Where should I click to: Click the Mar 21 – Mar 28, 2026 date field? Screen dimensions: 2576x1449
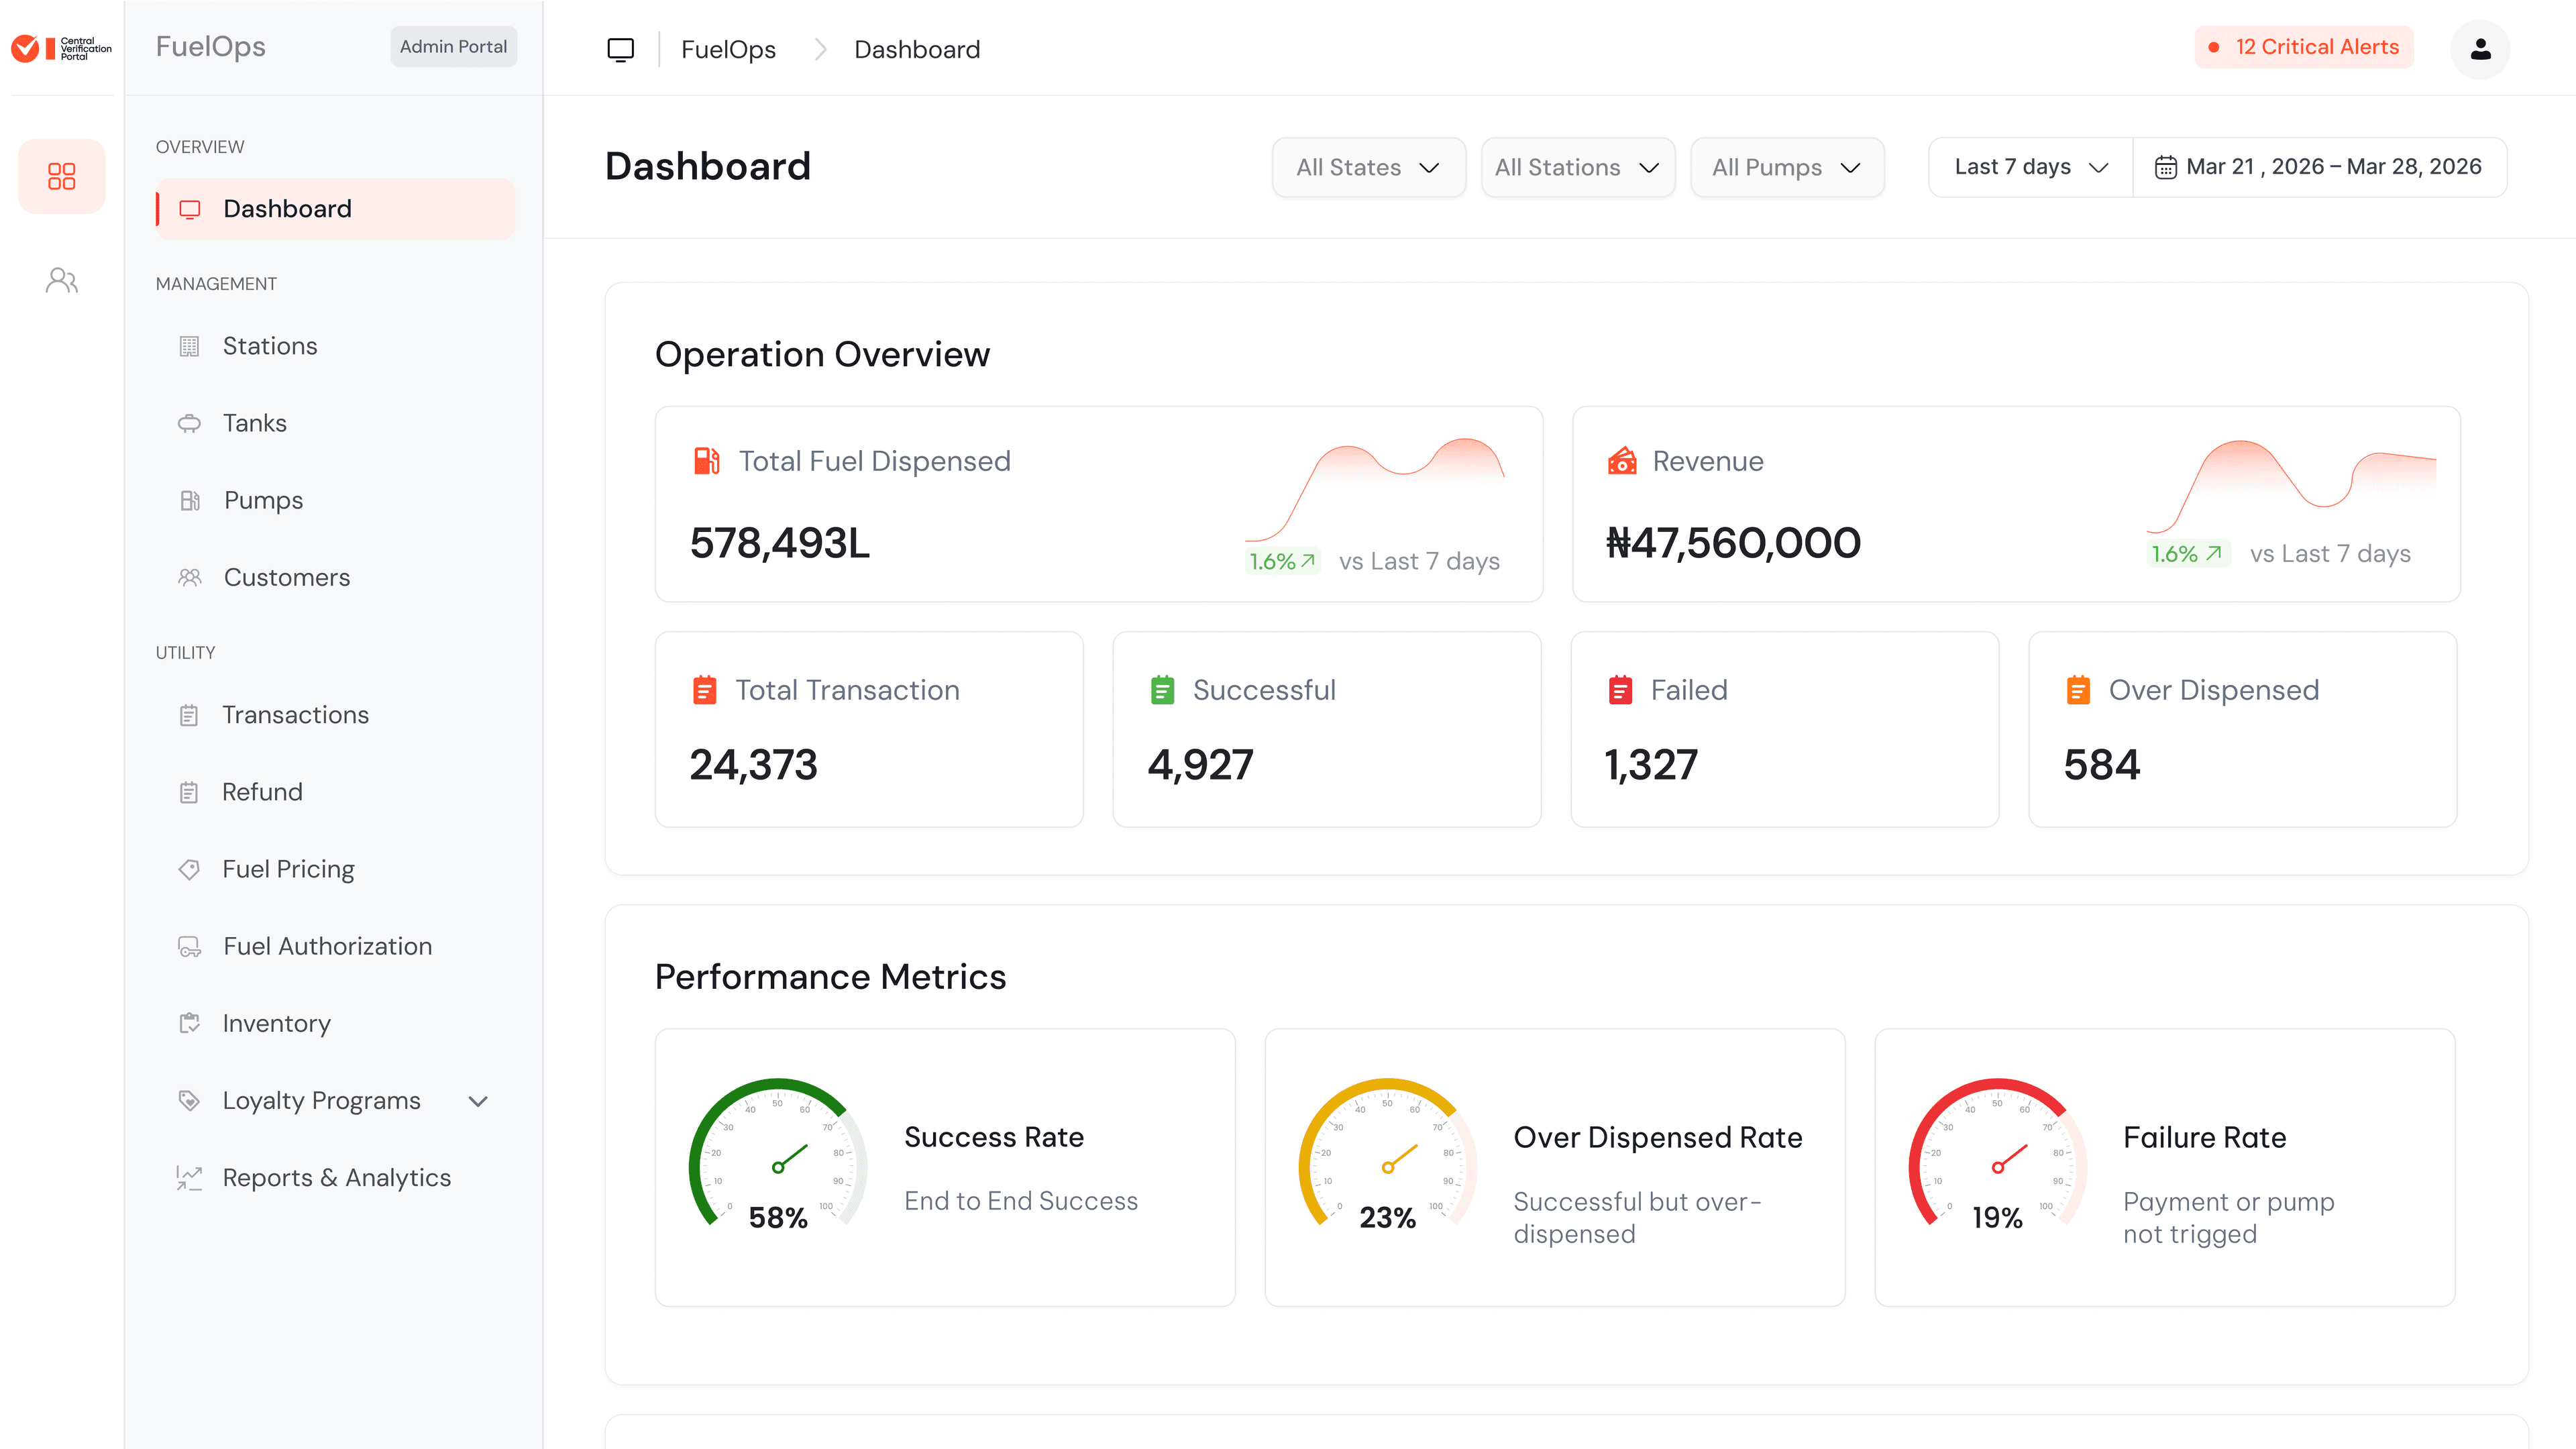pyautogui.click(x=2319, y=167)
